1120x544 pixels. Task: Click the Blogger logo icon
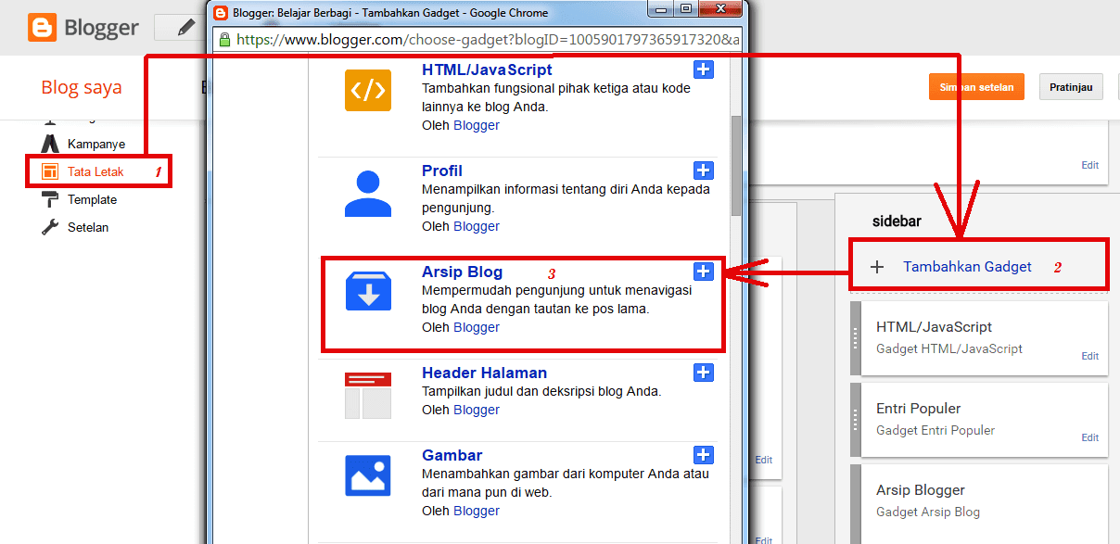(x=41, y=28)
